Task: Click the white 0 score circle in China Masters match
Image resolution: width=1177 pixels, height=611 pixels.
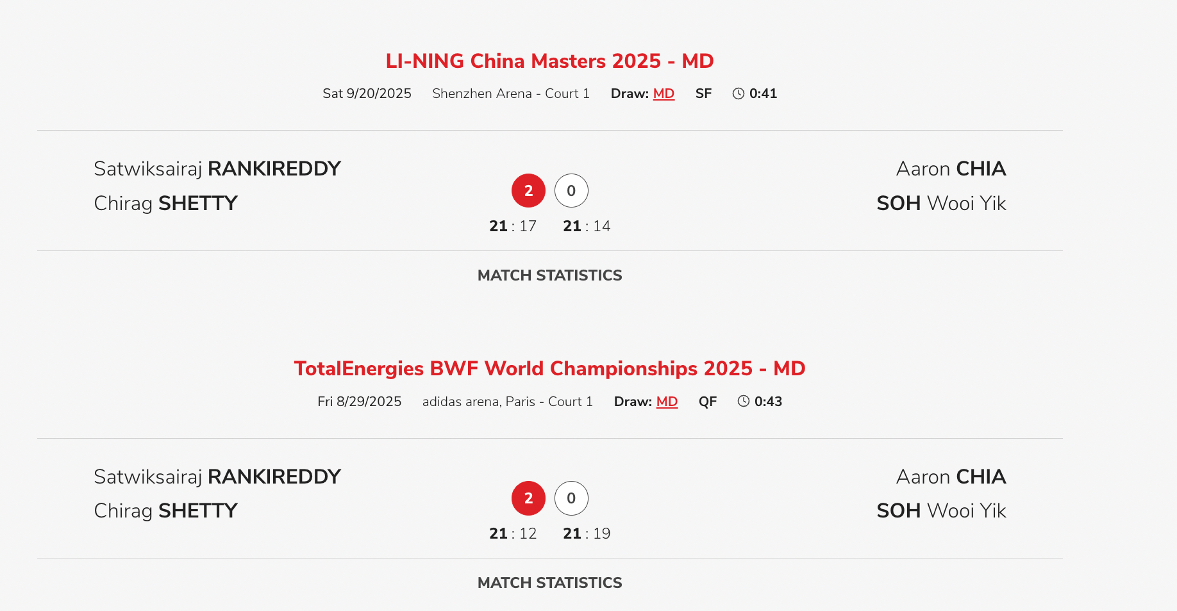Action: [x=571, y=191]
